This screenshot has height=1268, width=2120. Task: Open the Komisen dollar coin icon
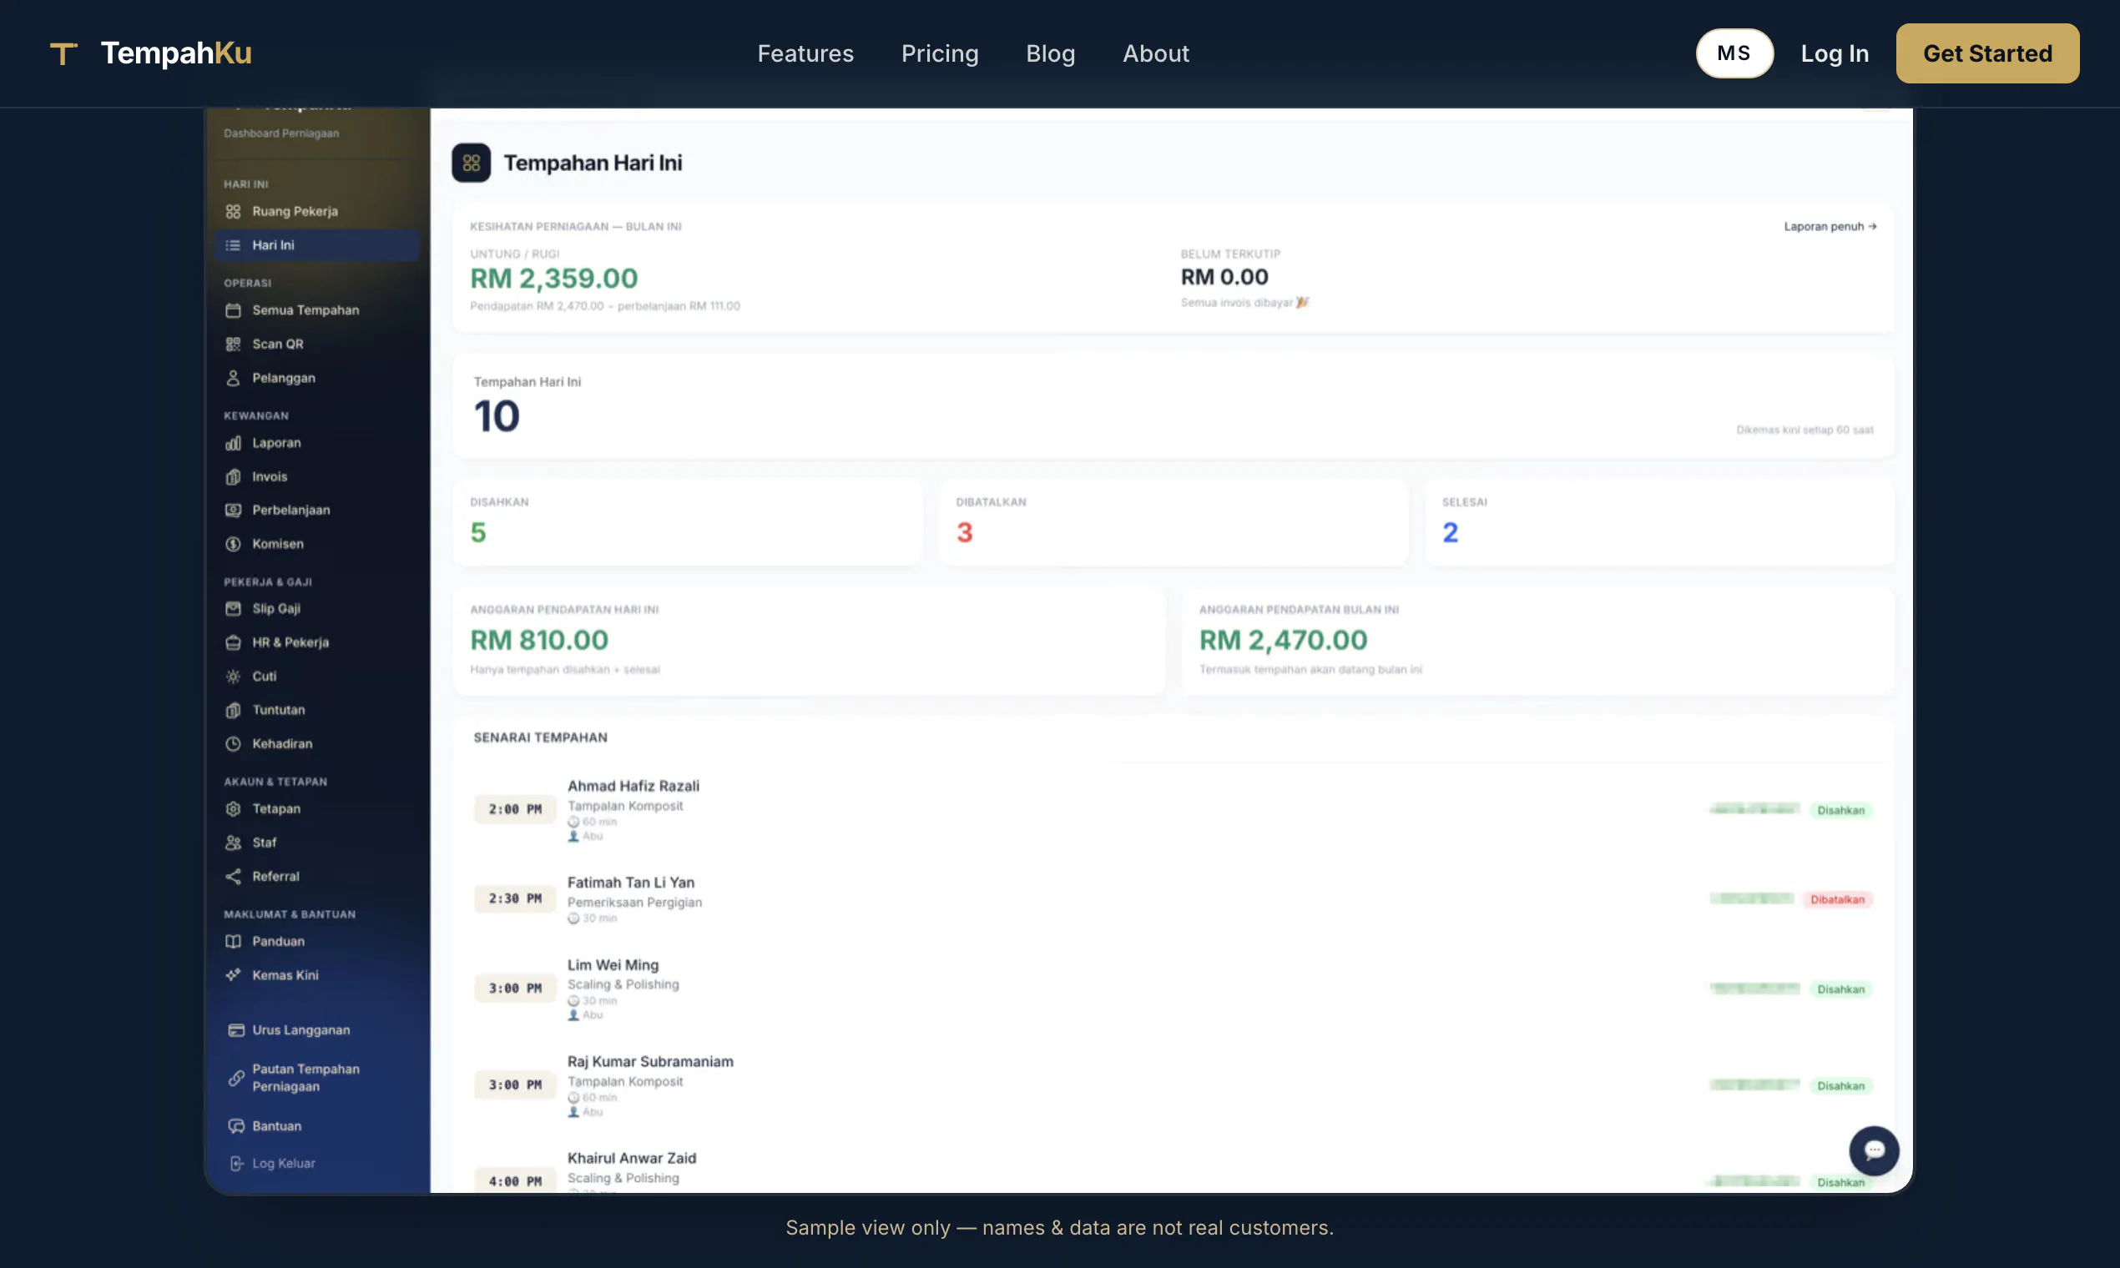pyautogui.click(x=233, y=544)
